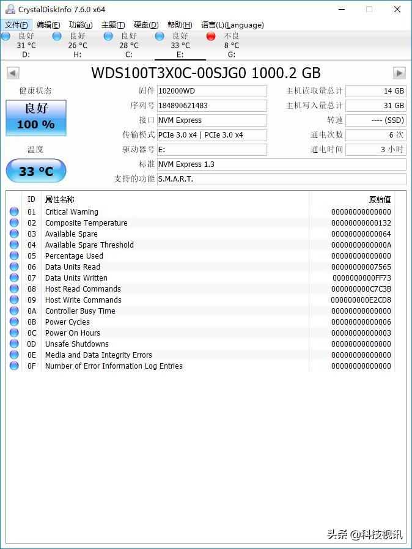
Task: Select drive E: status orb at 33 °C
Action: [x=160, y=36]
